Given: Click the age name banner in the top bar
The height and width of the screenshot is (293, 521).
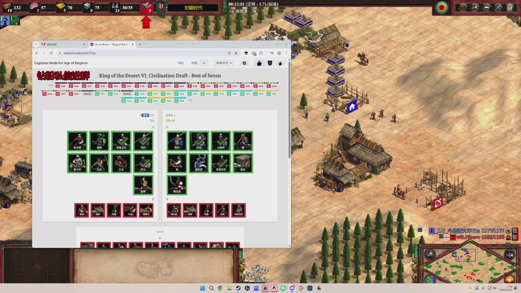Looking at the screenshot, I should 193,8.
